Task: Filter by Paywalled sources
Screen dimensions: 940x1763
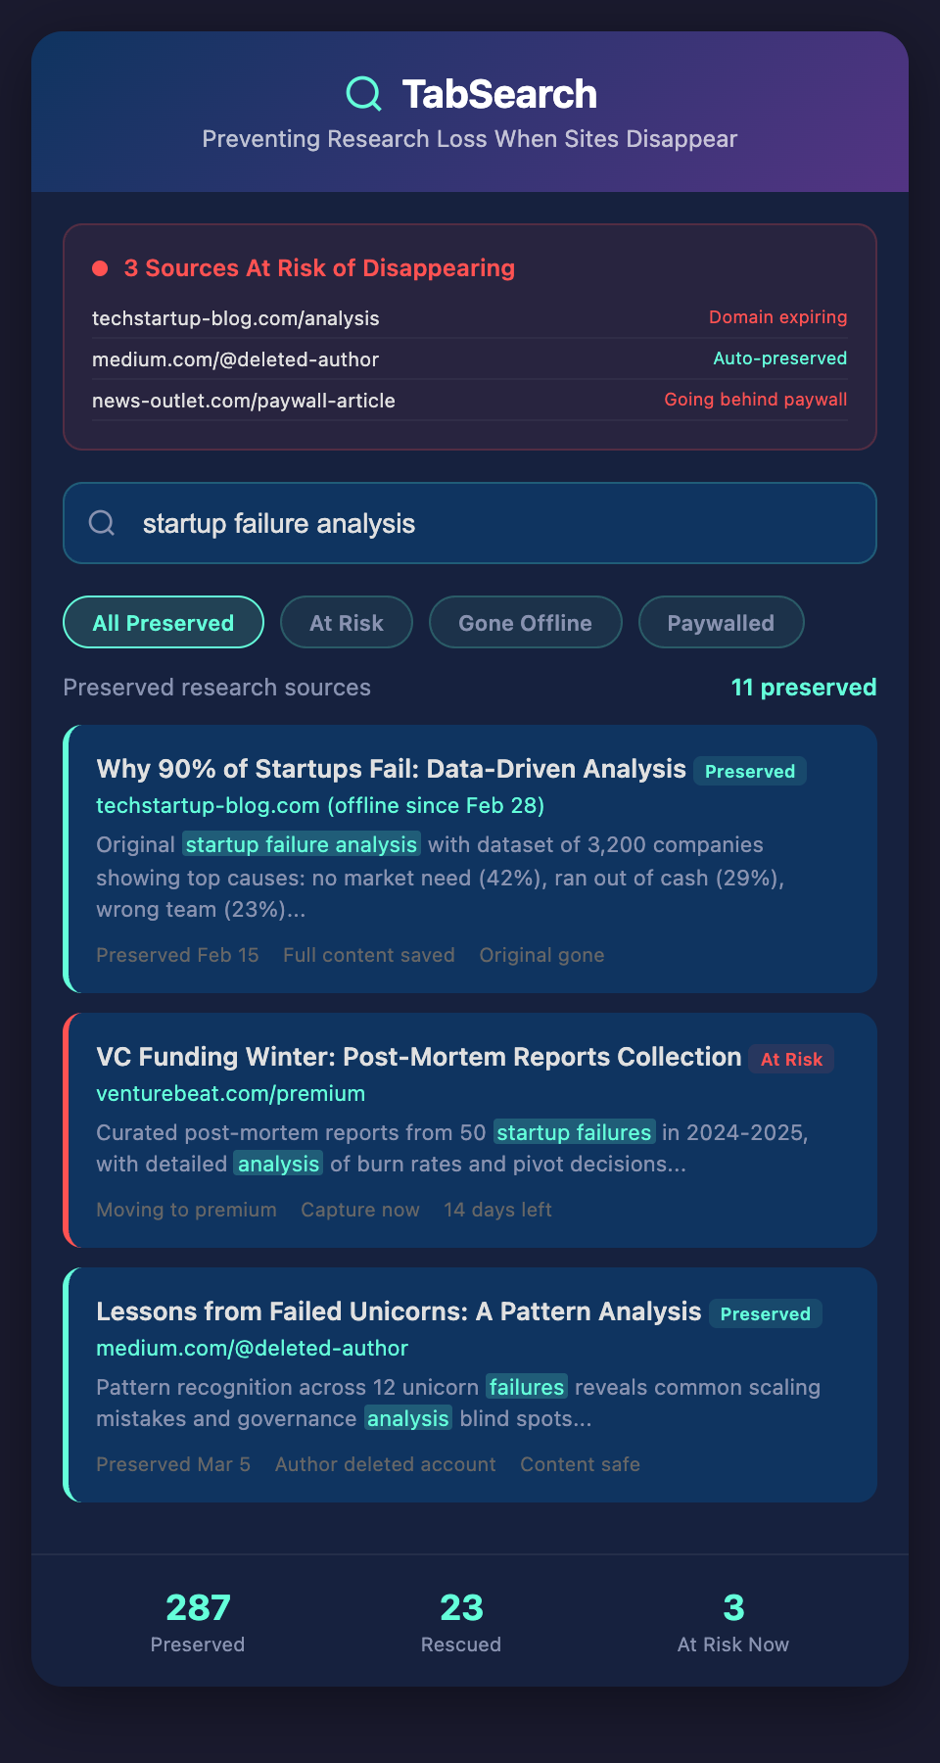Action: (x=721, y=623)
